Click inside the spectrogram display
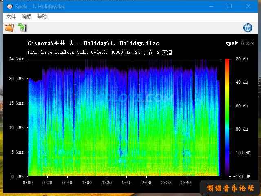 pyautogui.click(x=124, y=118)
